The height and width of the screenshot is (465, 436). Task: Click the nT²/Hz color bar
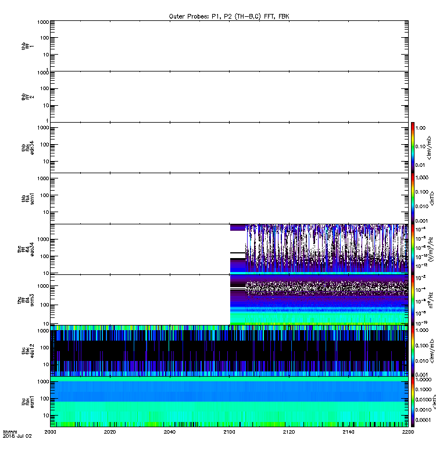coord(412,299)
